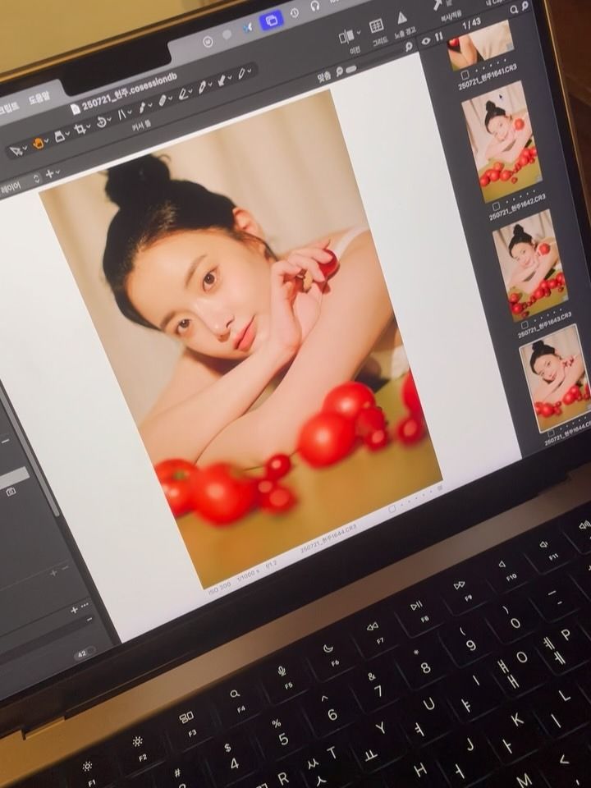Click the Bluetooth-like blue menu bar icon
591x788 pixels.
(x=248, y=28)
